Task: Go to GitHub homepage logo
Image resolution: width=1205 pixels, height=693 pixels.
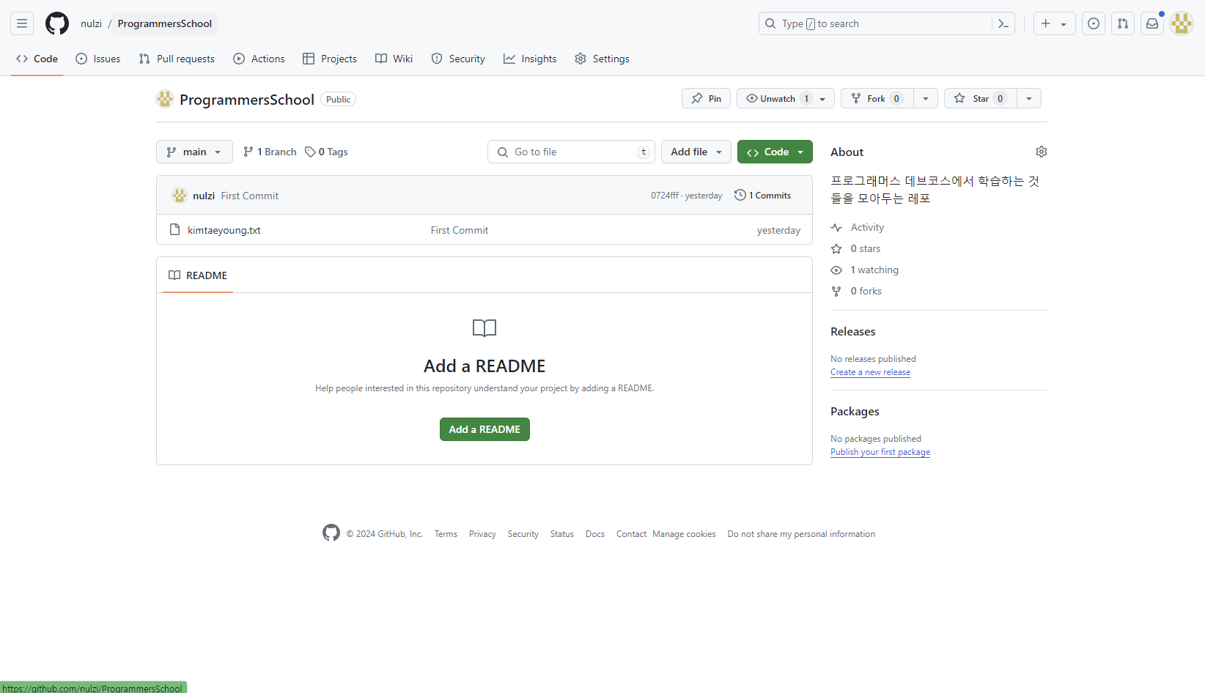Action: coord(57,23)
